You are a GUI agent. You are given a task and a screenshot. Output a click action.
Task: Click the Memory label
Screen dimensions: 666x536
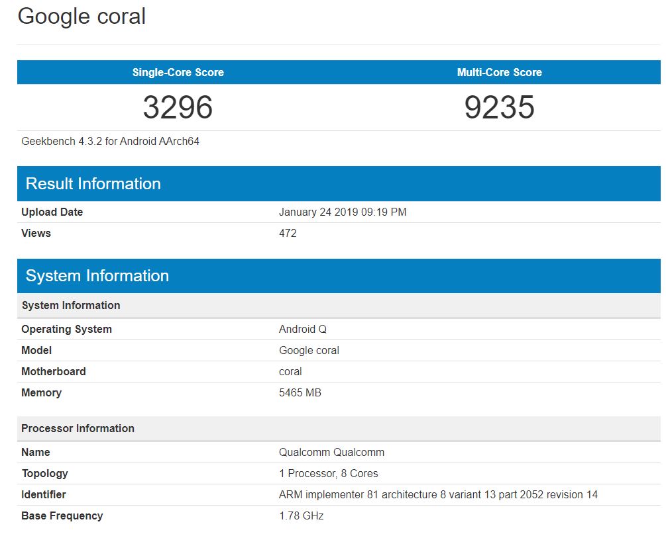(42, 392)
